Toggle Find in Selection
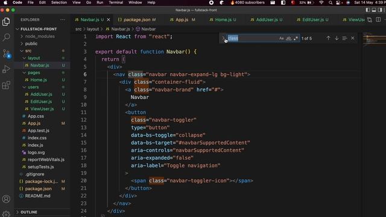Viewport: 386px width, 217px height. [344, 38]
